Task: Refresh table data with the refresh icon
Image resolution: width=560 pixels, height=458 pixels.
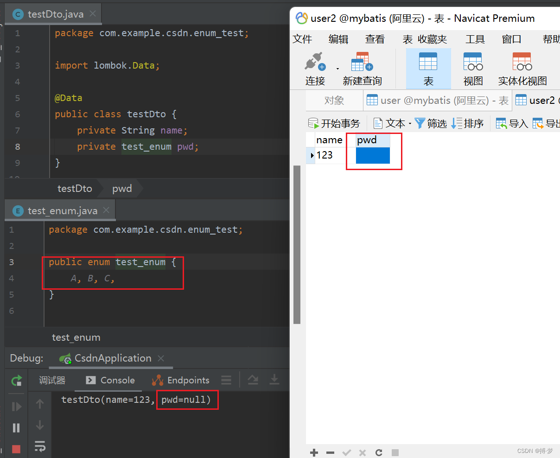Action: coord(379,452)
